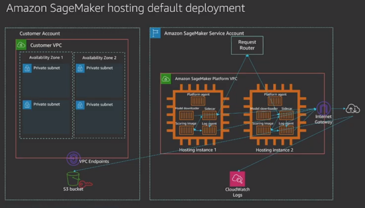The image size is (365, 208).
Task: Click the 'Internet Gateway' label
Action: tap(323, 119)
